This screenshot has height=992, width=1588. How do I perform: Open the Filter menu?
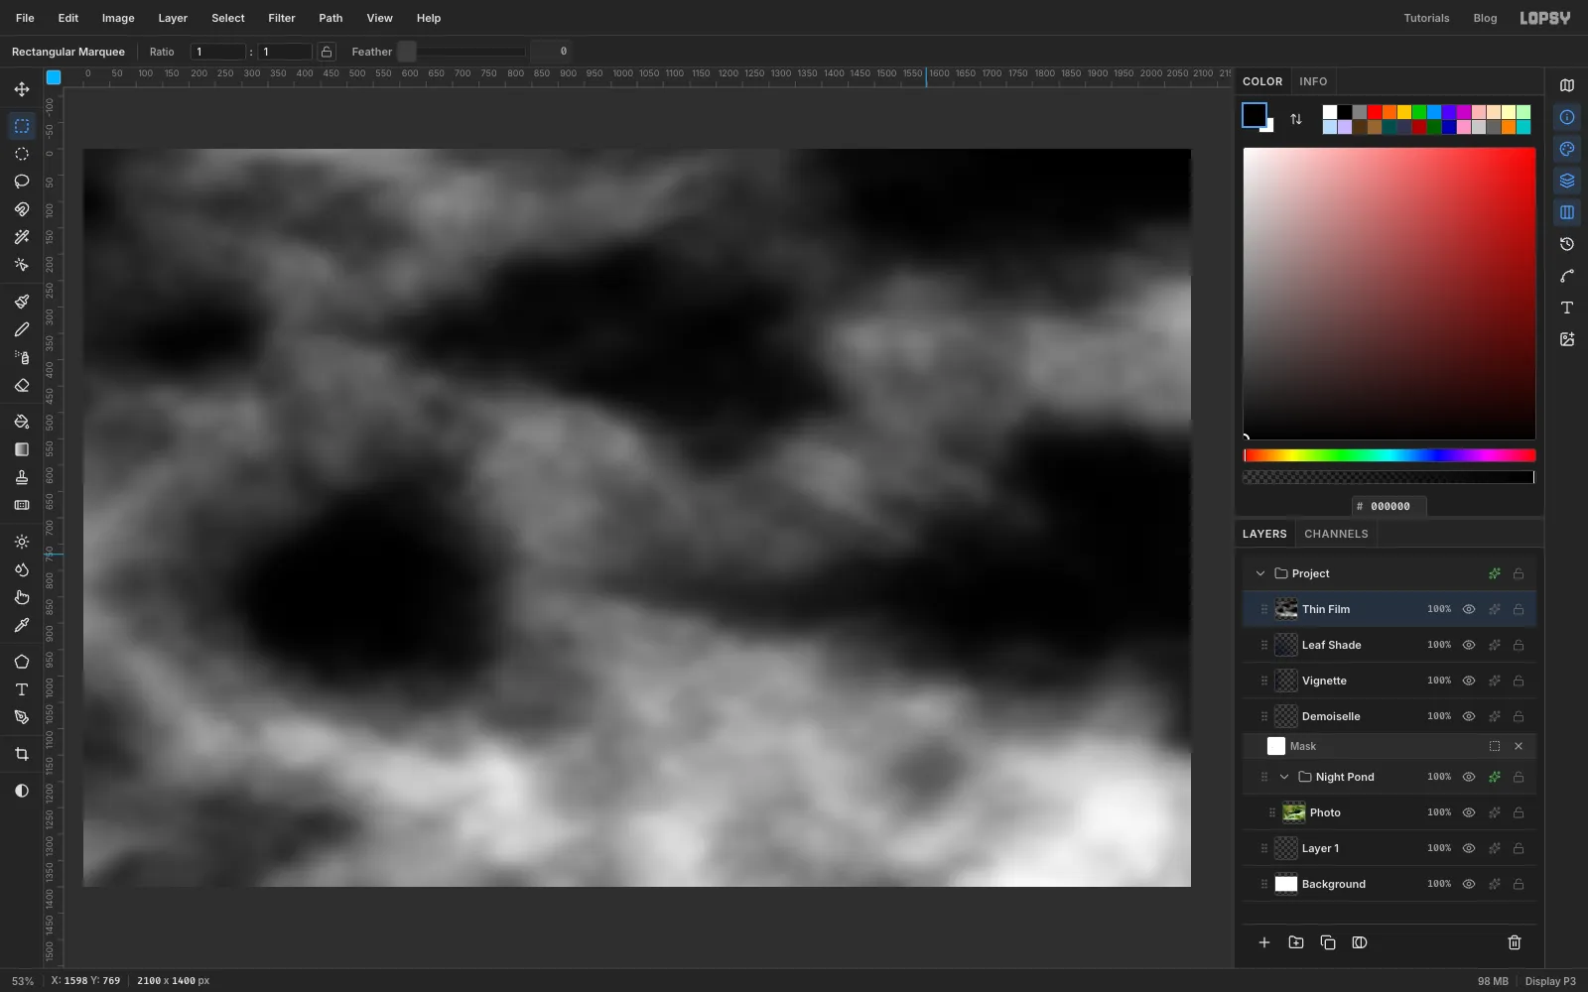tap(282, 18)
